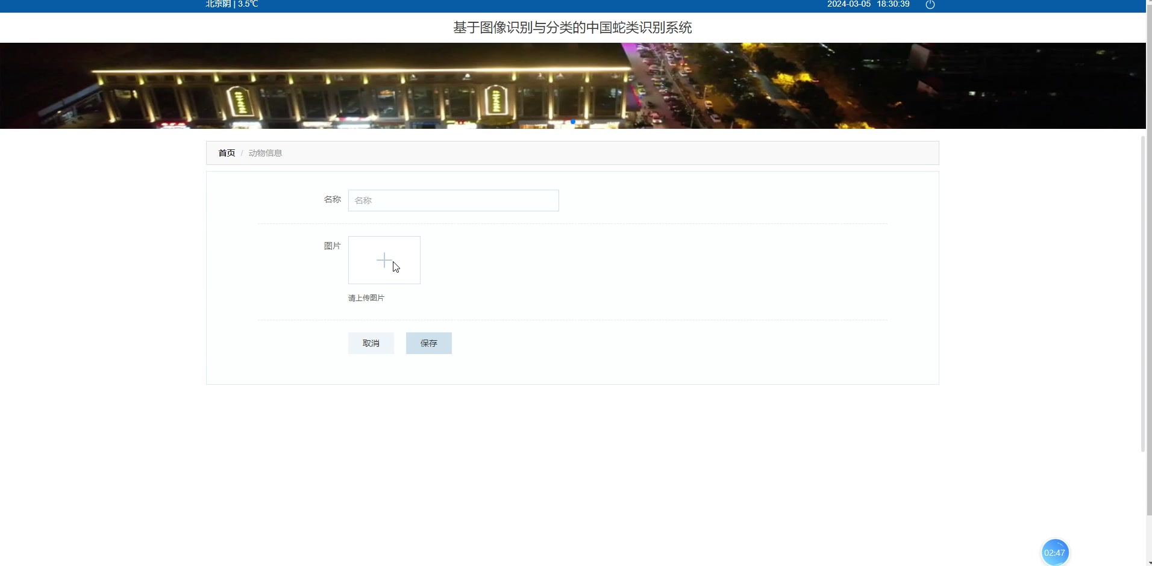Click 动物信息 breadcrumb item
The height and width of the screenshot is (566, 1152).
[265, 153]
